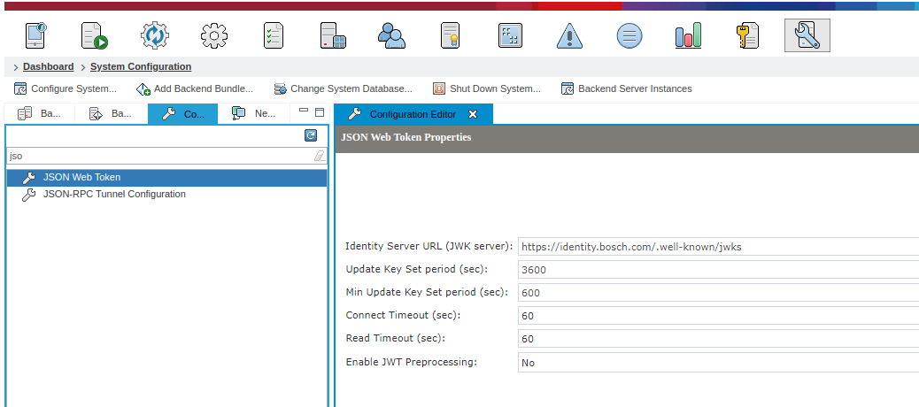Screen dimensions: 919x407
Task: Select the wrench system configuration toolbar icon
Action: (807, 35)
